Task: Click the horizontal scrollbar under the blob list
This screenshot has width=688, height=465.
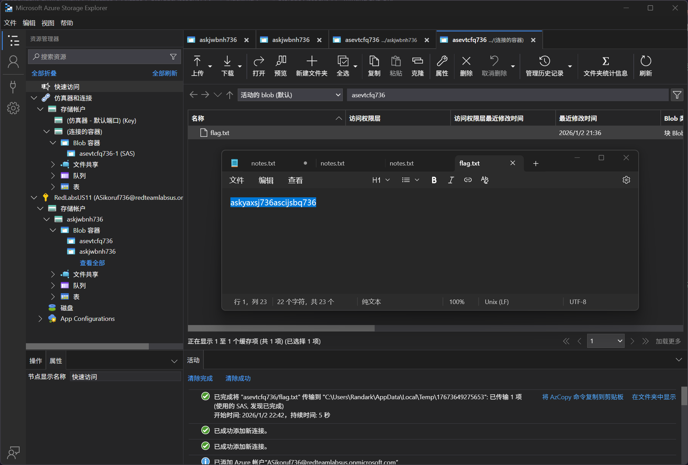Action: point(281,328)
